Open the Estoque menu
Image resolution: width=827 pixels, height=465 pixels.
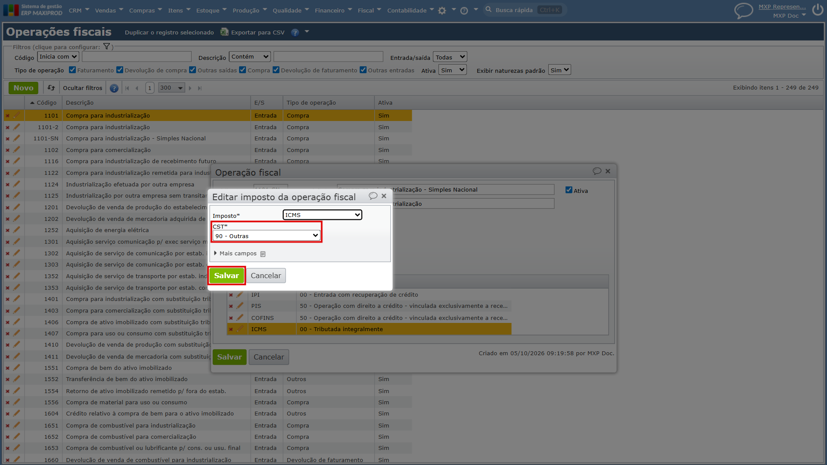pos(211,10)
